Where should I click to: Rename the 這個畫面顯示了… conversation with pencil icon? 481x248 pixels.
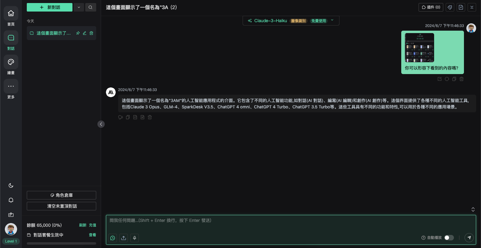click(x=85, y=33)
